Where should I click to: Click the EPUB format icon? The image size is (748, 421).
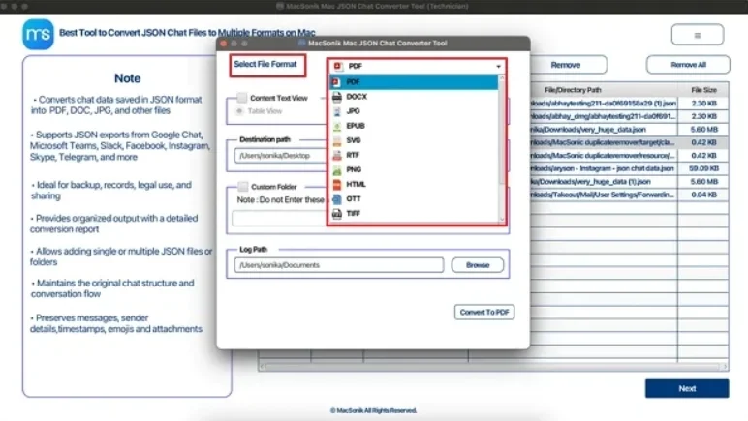pyautogui.click(x=337, y=126)
